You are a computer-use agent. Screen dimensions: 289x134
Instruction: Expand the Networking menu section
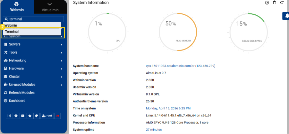[18, 60]
